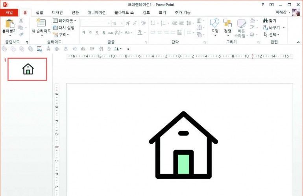Toggle text shadow (S) formatting

coord(104,33)
